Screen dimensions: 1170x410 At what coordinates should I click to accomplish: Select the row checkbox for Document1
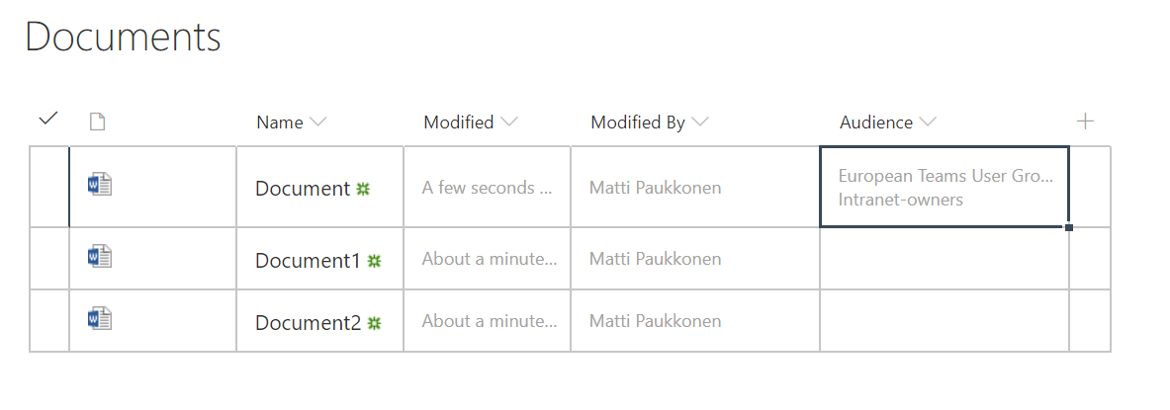(48, 259)
